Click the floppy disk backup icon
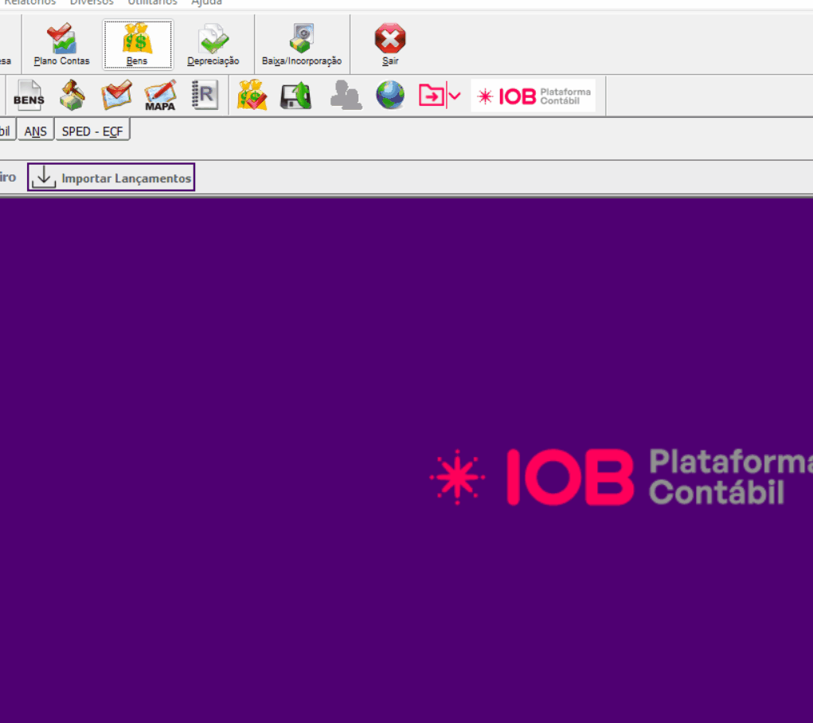The height and width of the screenshot is (723, 813). coord(296,96)
